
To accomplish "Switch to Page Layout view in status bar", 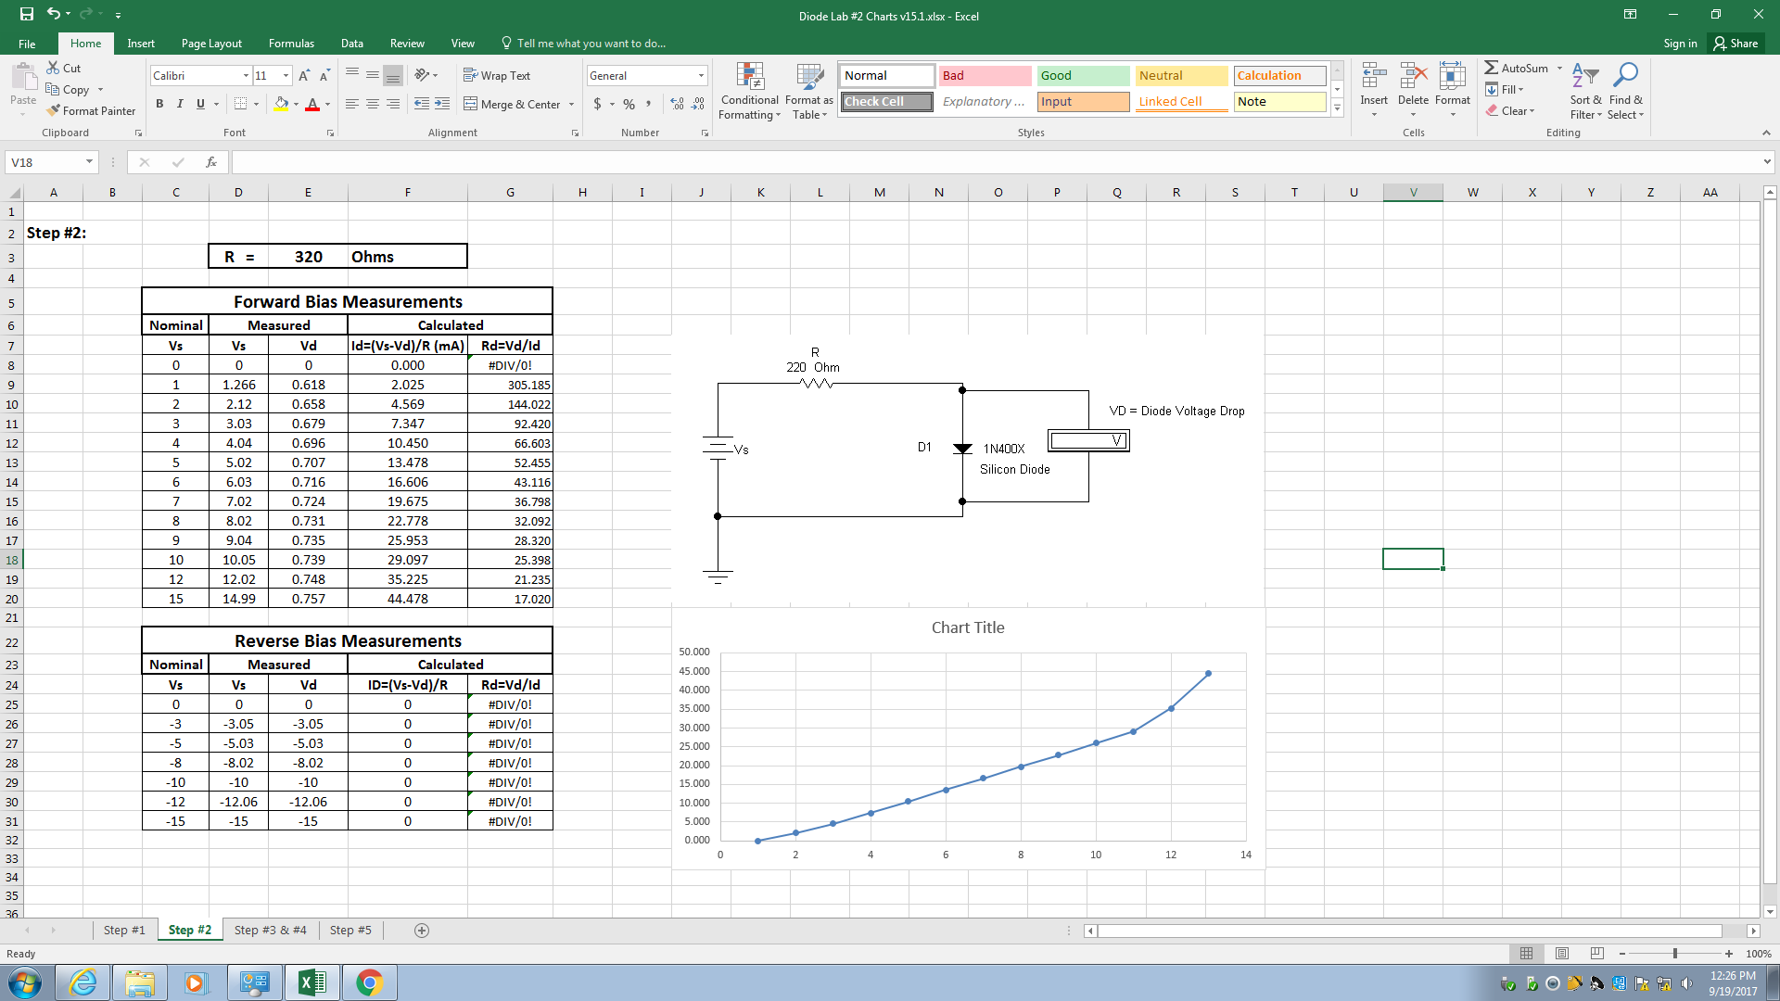I will (x=1562, y=953).
